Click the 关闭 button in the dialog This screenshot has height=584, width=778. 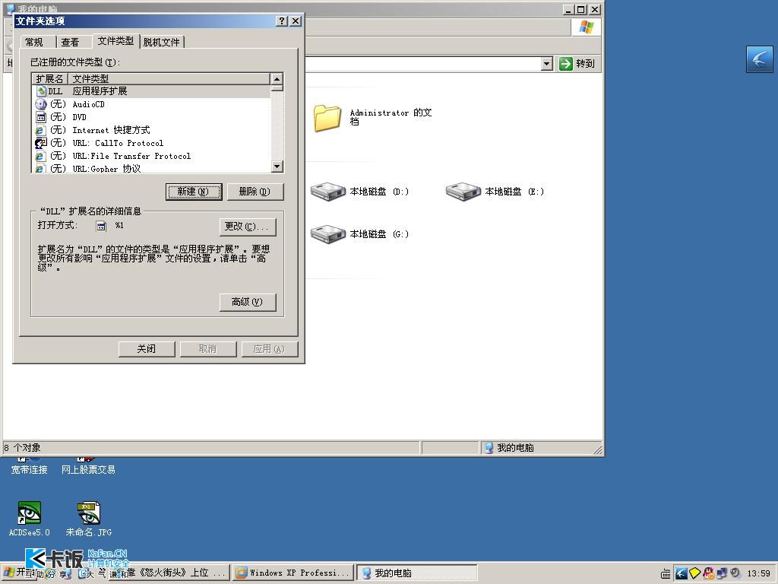click(x=147, y=348)
